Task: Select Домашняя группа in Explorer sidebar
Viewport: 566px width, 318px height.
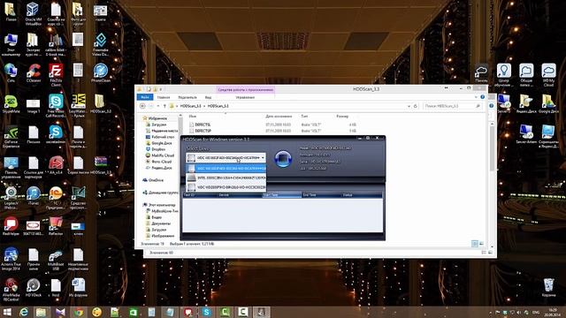Action: 160,193
